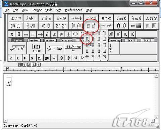The image size is (161, 130).
Task: Open the Help menu
Action: pyautogui.click(x=89, y=10)
